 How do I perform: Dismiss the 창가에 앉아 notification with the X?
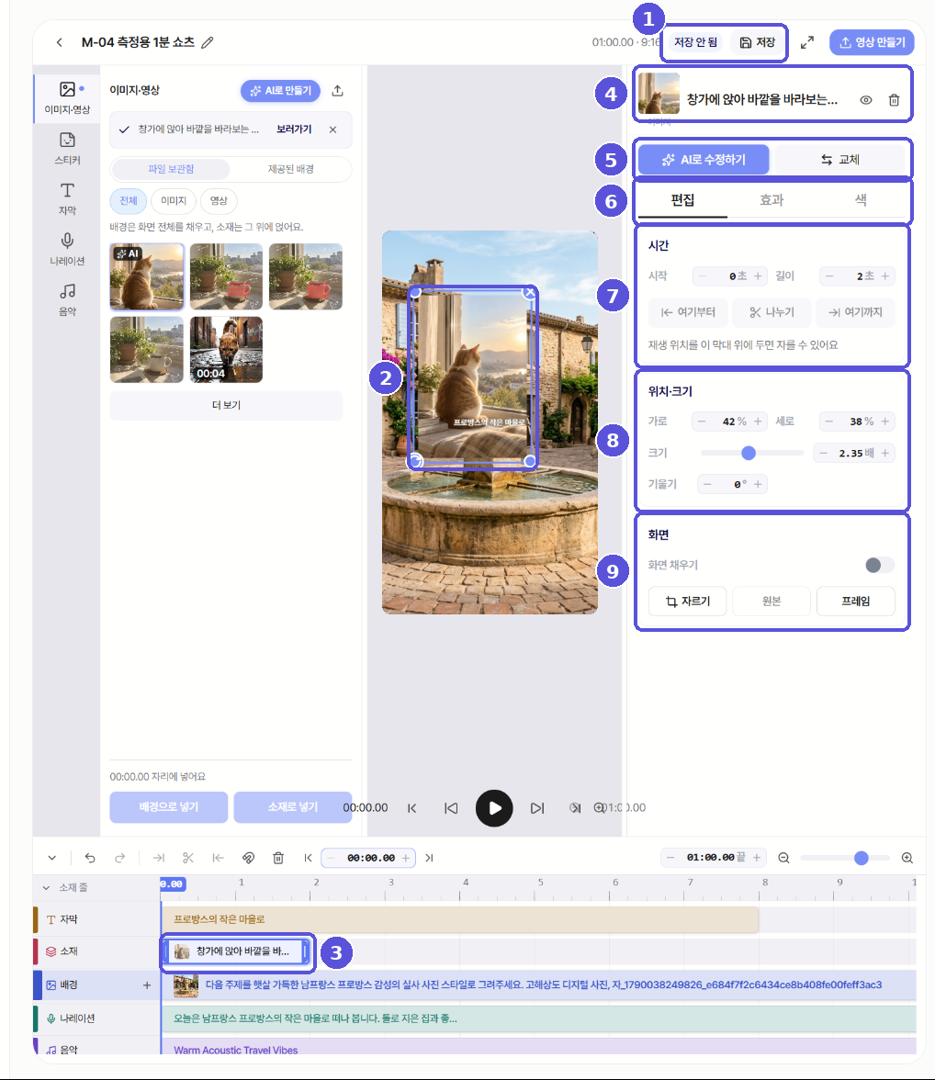click(332, 129)
